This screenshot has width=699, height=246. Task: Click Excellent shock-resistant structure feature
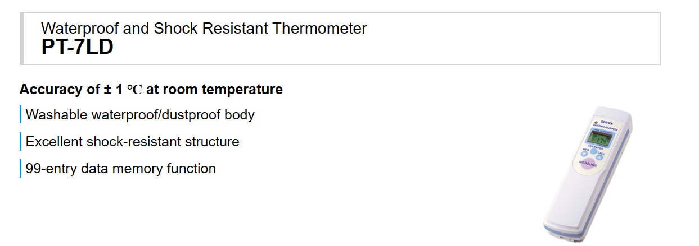coord(133,142)
